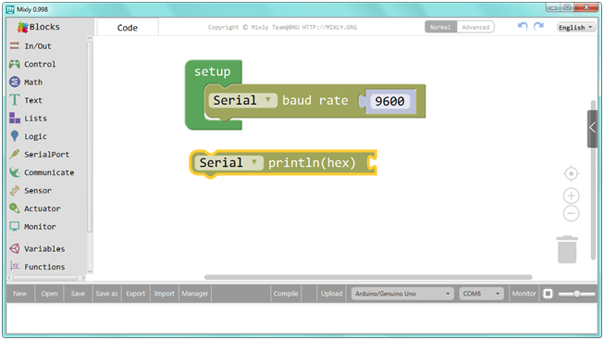Open the Sensor category icon

[14, 190]
